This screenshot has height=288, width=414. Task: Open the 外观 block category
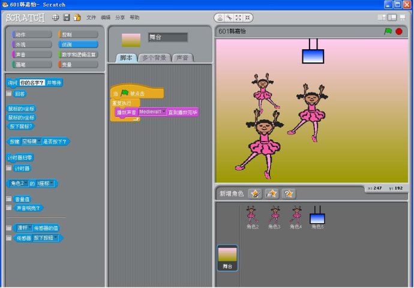coord(32,44)
